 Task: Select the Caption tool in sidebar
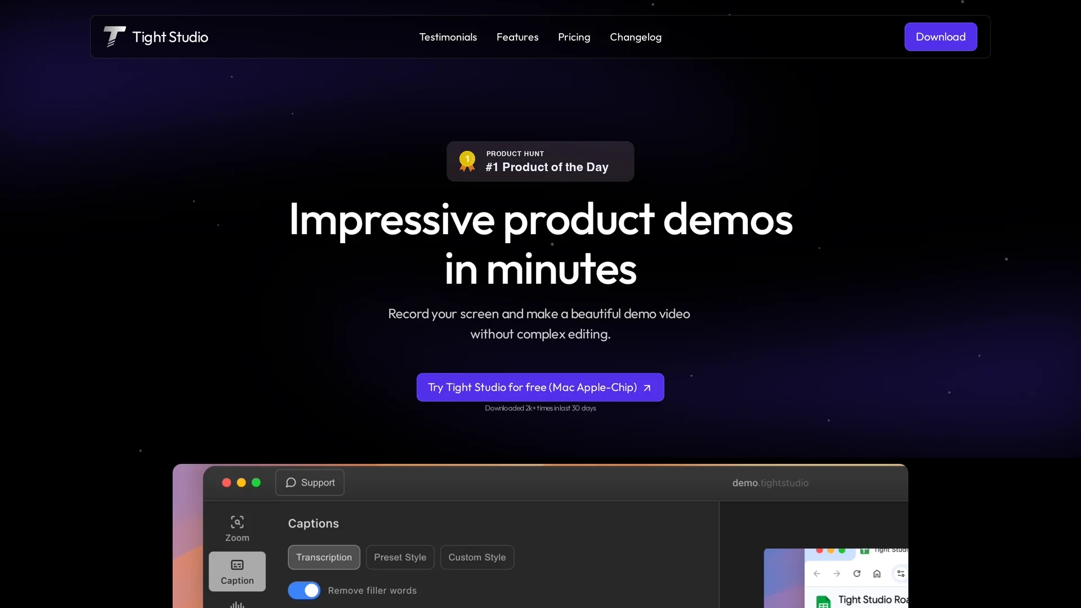[237, 571]
